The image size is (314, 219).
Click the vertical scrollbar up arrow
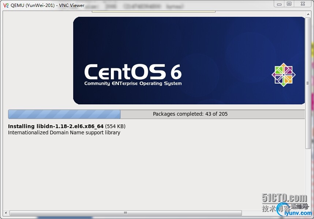(308, 14)
